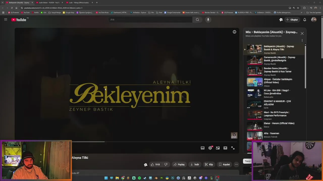Open Google Dokümanlar bookmark
This screenshot has height=181, width=323.
pos(173,13)
